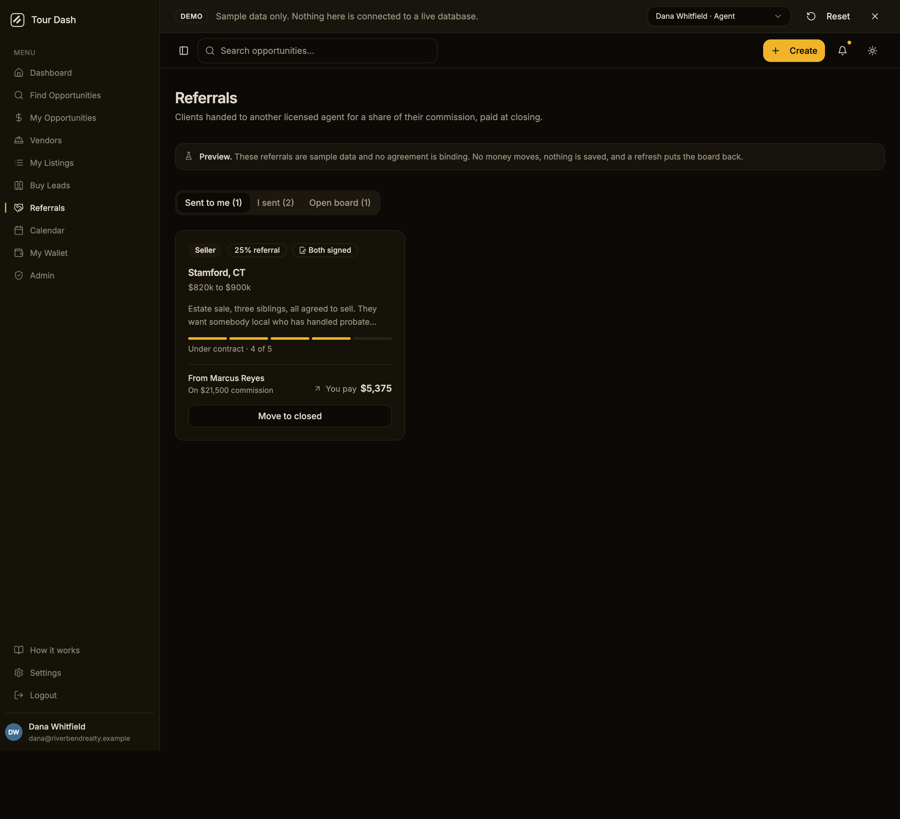
Task: Switch to the Open board (1) tab
Action: click(x=340, y=203)
